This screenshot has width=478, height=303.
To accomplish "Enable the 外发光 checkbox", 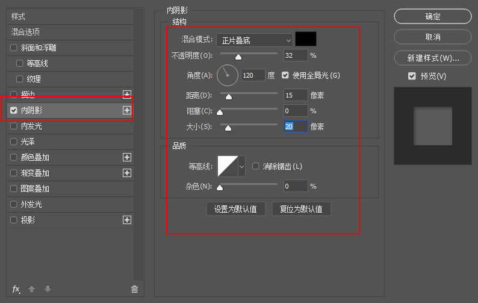I will [14, 204].
